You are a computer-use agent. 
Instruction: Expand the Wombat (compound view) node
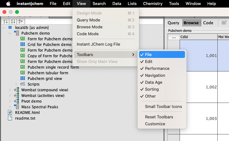(10, 90)
